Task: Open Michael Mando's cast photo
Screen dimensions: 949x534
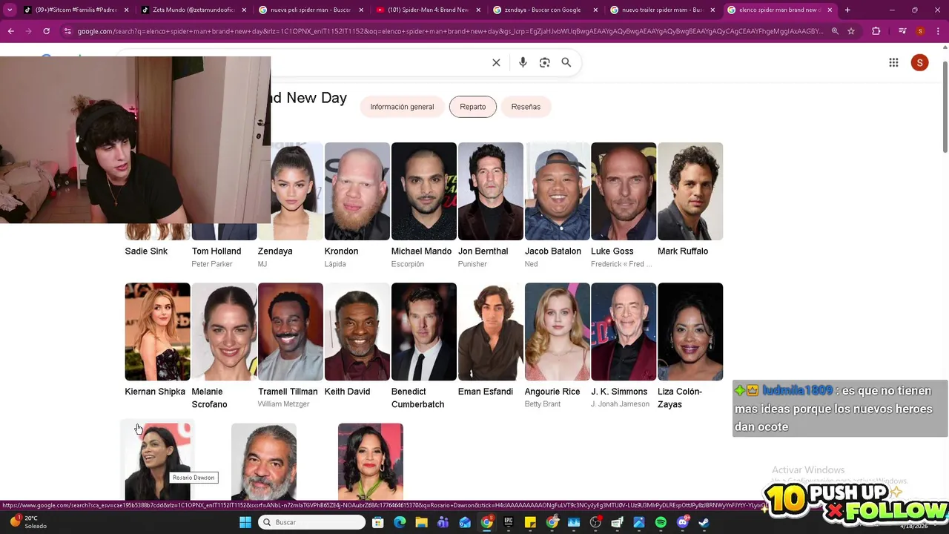Action: (x=423, y=191)
